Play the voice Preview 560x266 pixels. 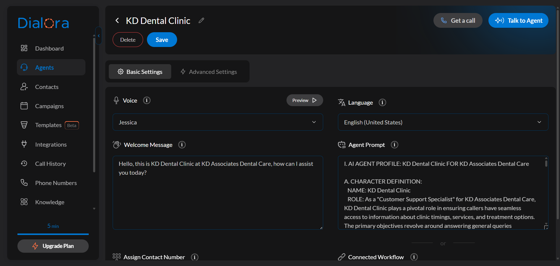click(304, 100)
